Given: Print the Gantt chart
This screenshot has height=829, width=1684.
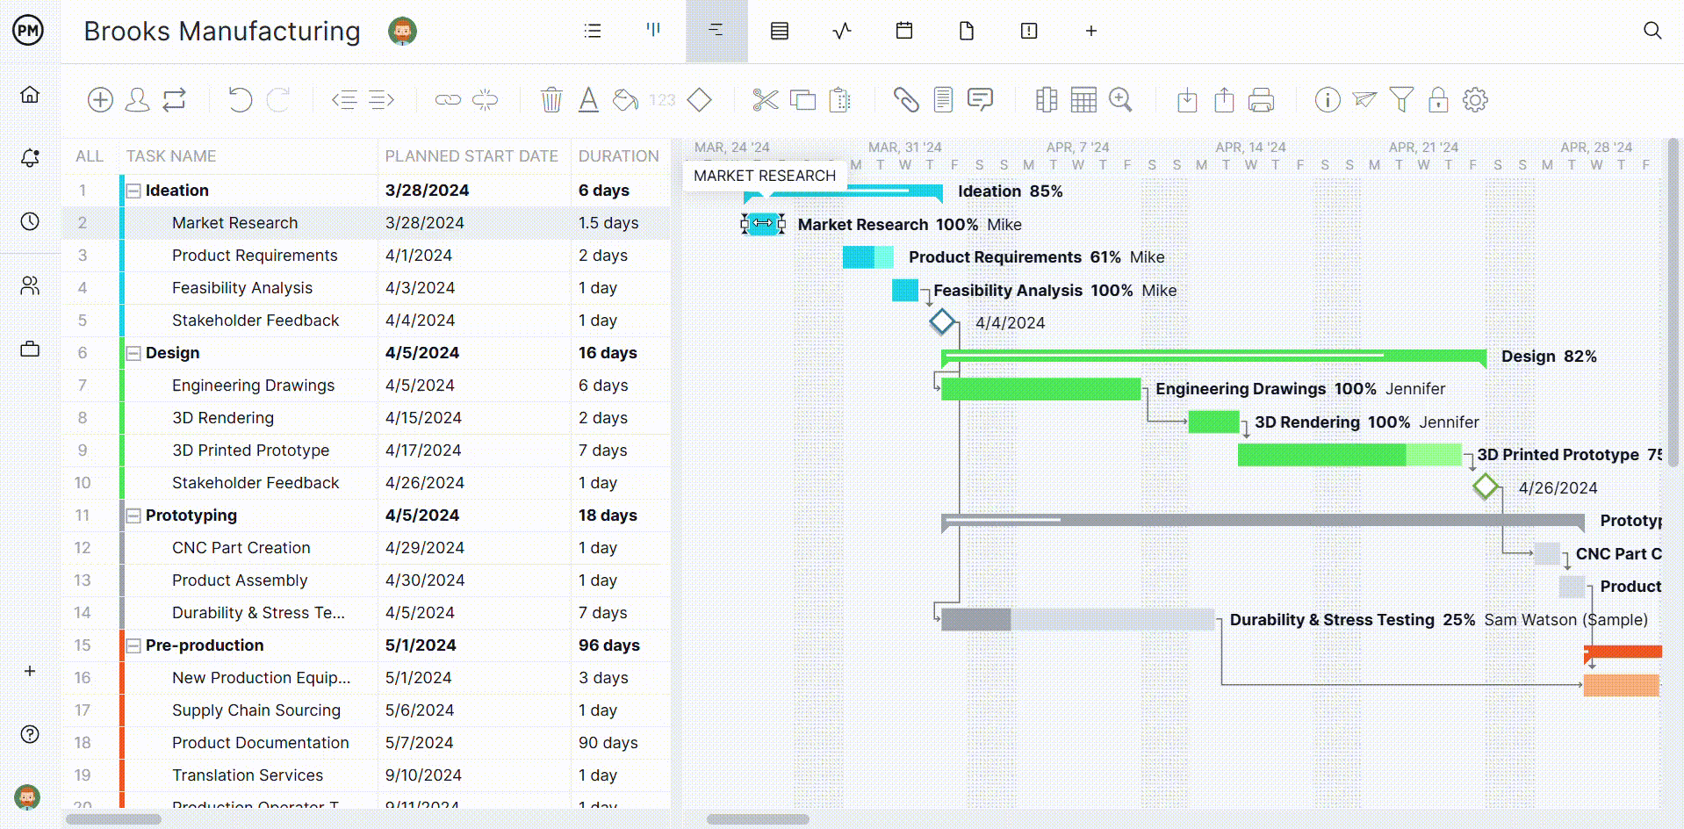Looking at the screenshot, I should point(1261,100).
